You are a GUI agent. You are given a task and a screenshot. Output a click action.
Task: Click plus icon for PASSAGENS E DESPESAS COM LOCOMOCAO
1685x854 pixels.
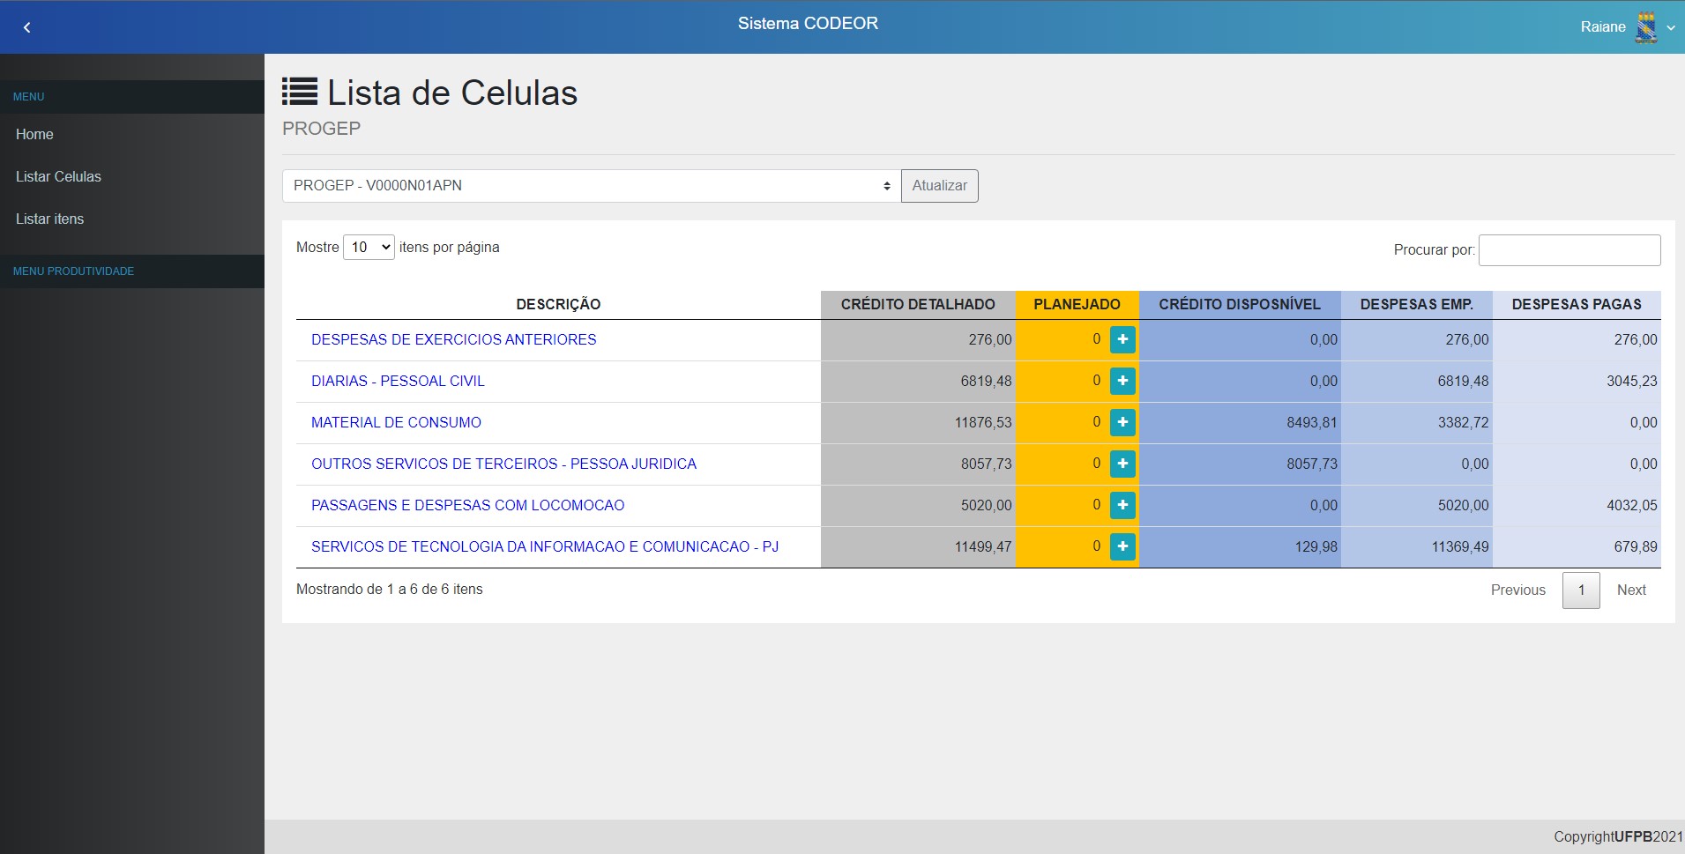click(x=1122, y=505)
